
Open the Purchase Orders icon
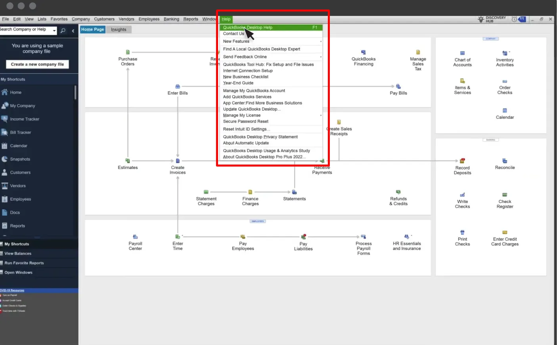(x=128, y=52)
